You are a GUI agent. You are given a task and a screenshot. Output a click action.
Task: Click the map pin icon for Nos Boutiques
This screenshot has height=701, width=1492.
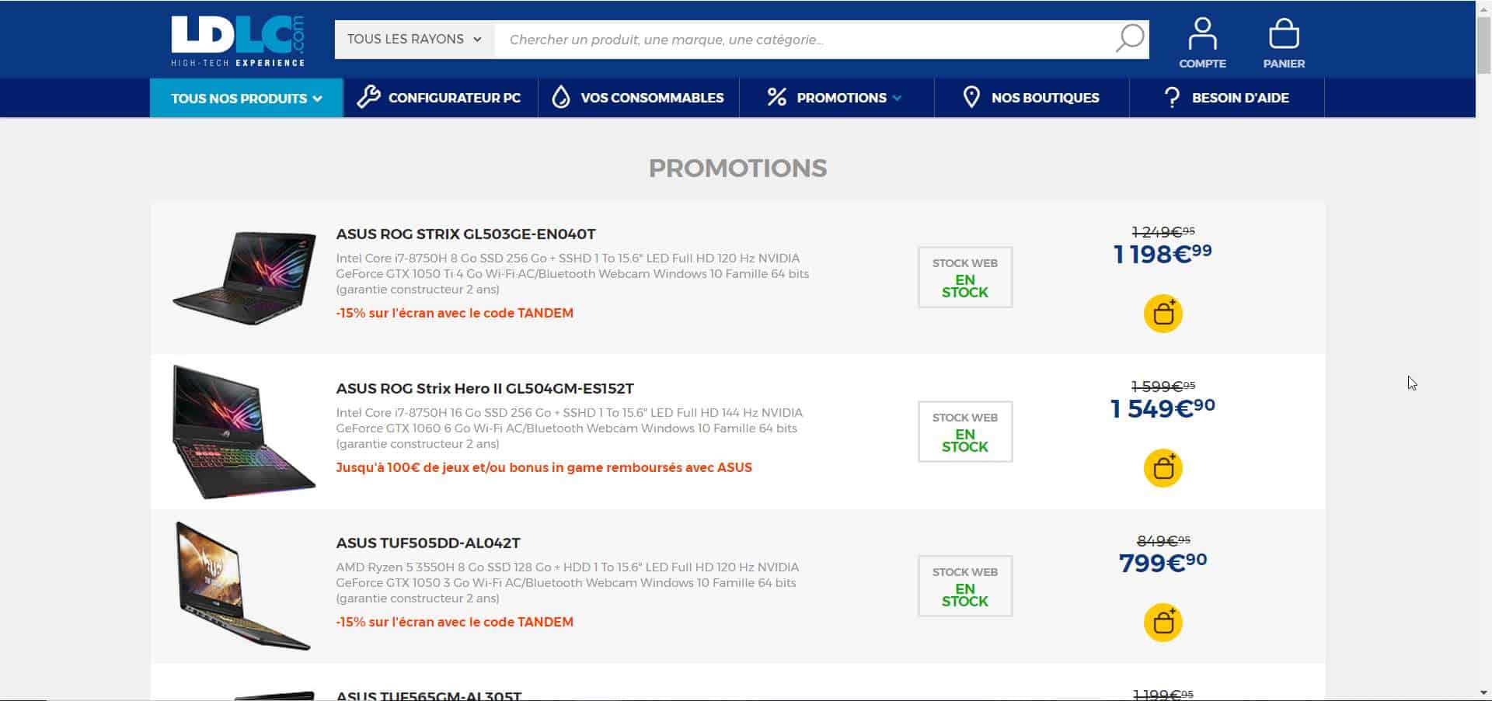click(x=971, y=97)
